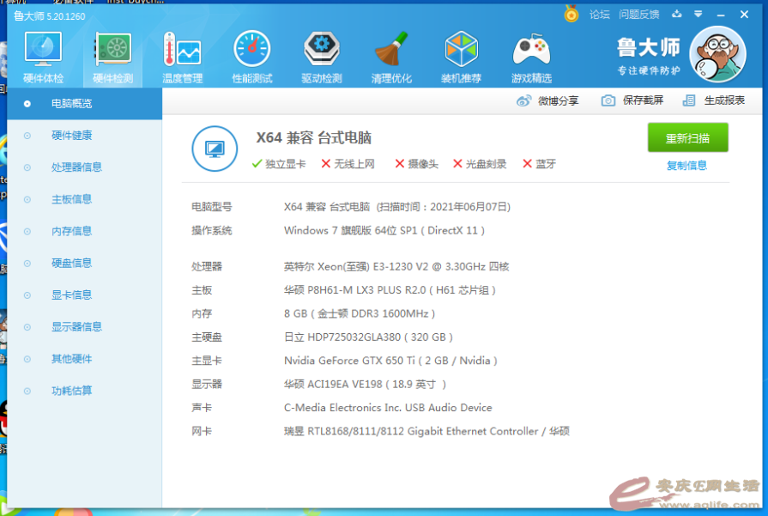
Task: Share via 微博分享
Action: click(547, 100)
